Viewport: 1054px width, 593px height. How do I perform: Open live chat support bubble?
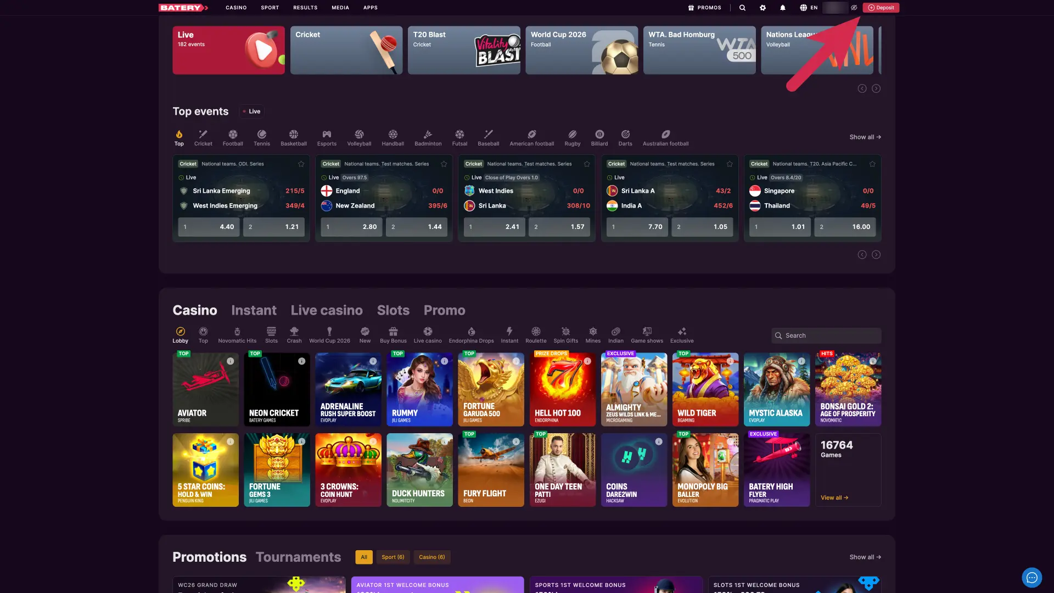click(x=1031, y=578)
